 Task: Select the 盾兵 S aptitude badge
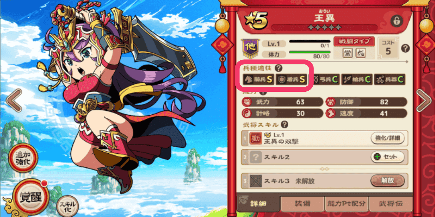point(291,79)
